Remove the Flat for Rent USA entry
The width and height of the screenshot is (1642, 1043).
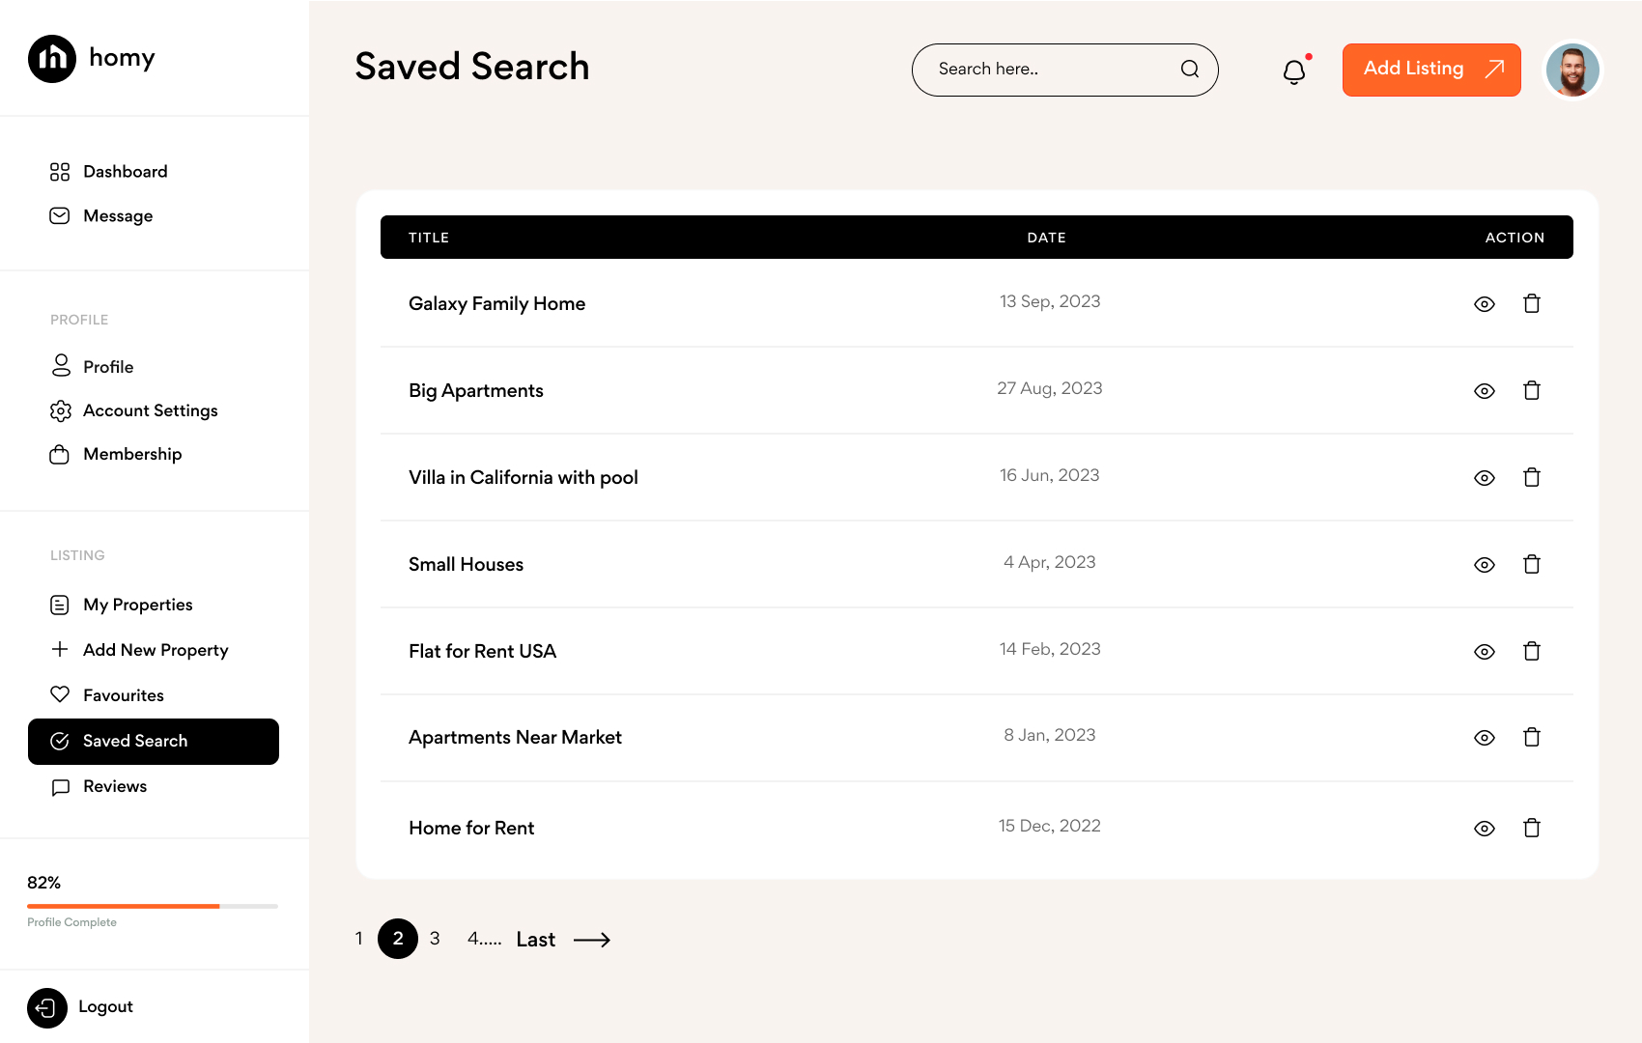[x=1532, y=651]
